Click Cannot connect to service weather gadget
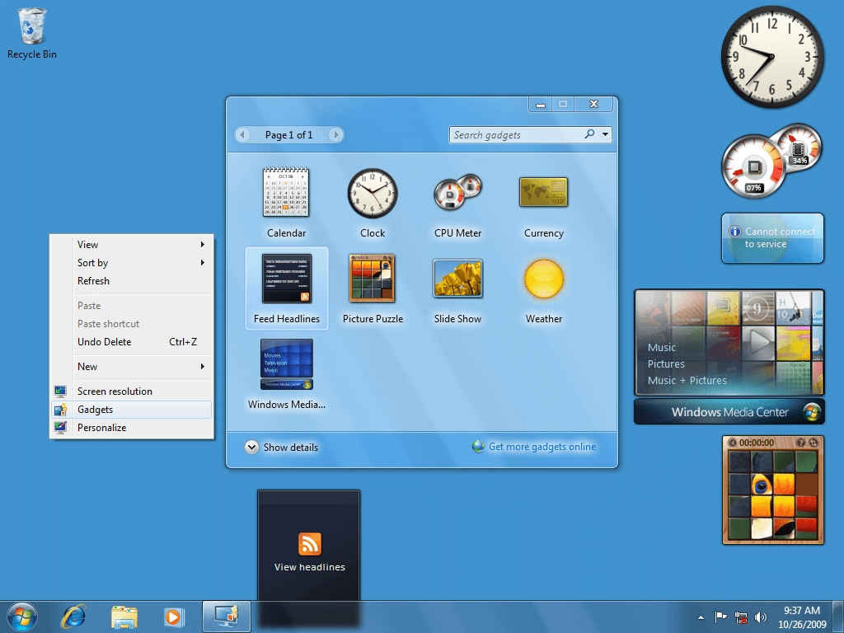 pos(772,238)
